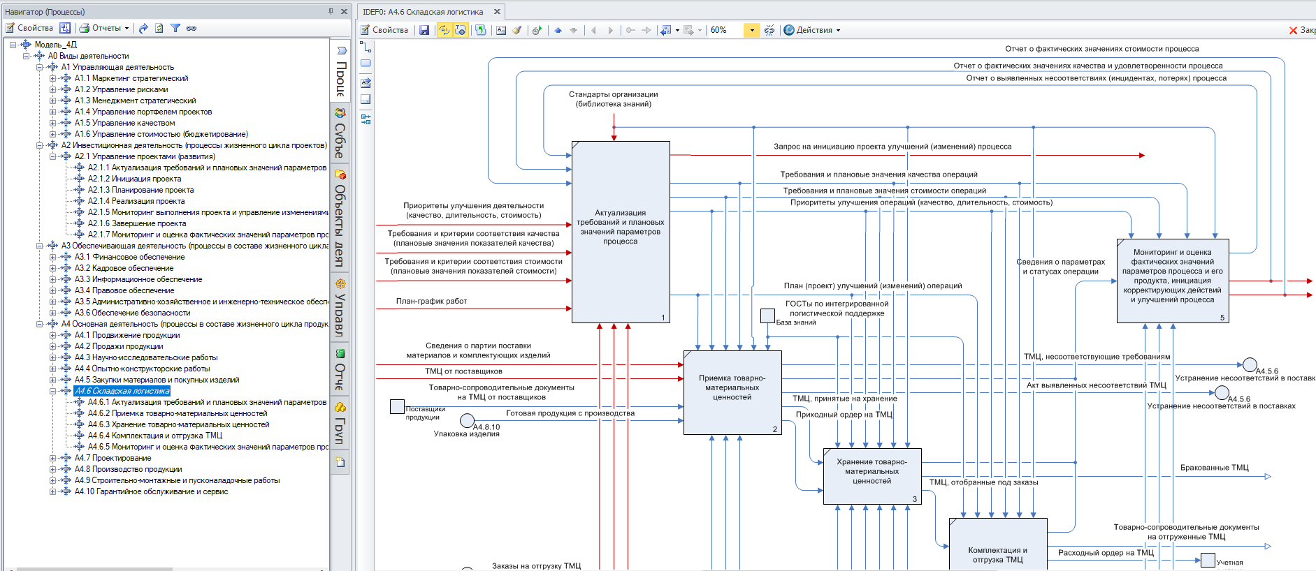Viewport: 1316px width, 571px height.
Task: Toggle the highlighted auto-numbering button in diagram toolbar
Action: pos(444,30)
